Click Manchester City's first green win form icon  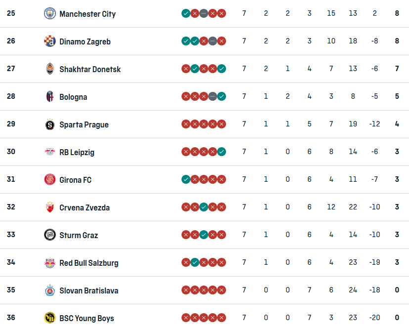click(x=186, y=13)
